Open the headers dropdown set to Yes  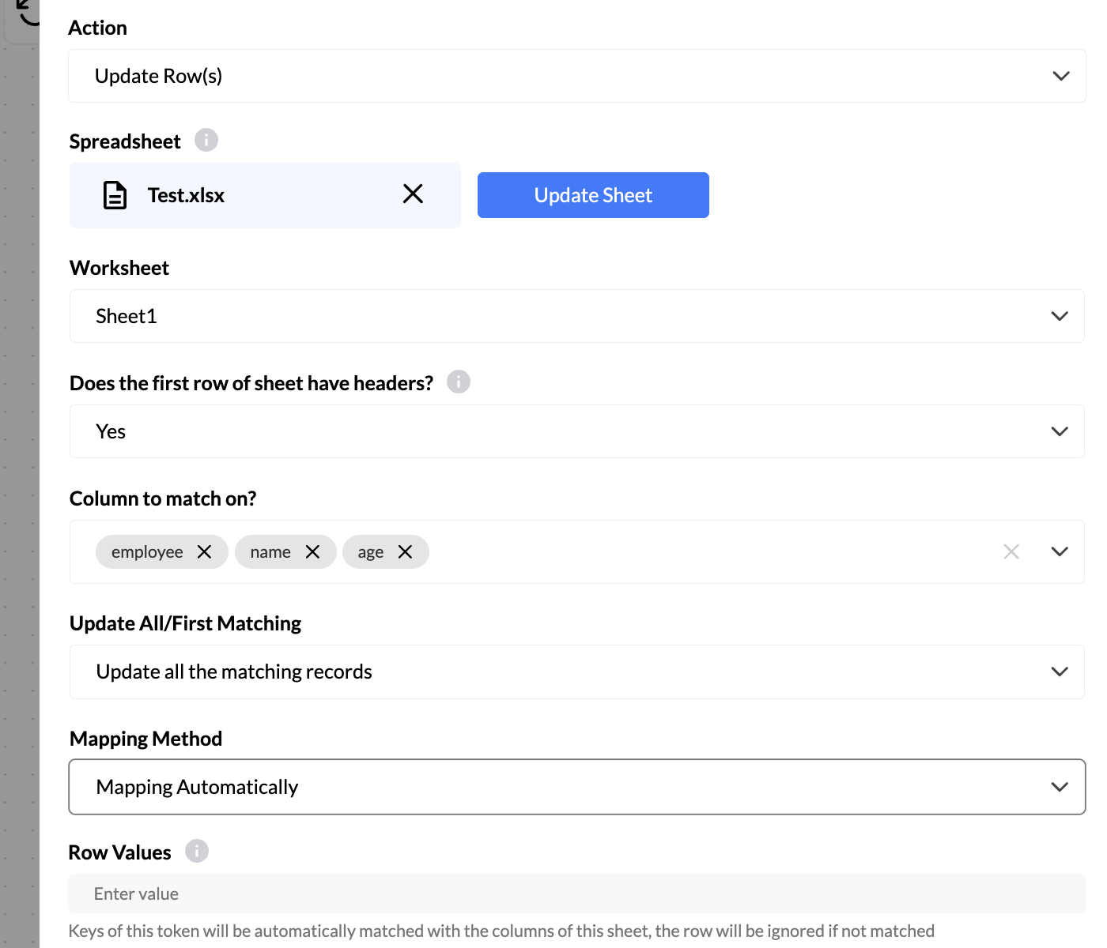[x=576, y=431]
